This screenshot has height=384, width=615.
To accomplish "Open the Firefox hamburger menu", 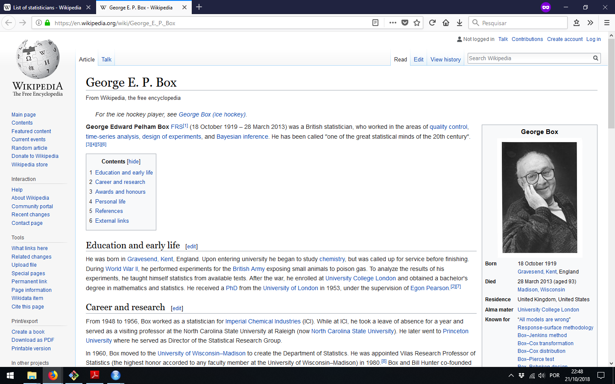I will coord(606,23).
